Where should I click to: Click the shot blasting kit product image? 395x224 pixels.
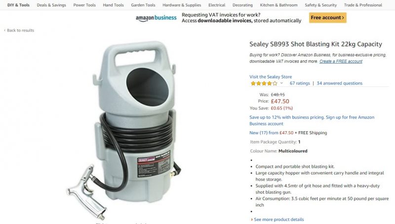pyautogui.click(x=123, y=130)
